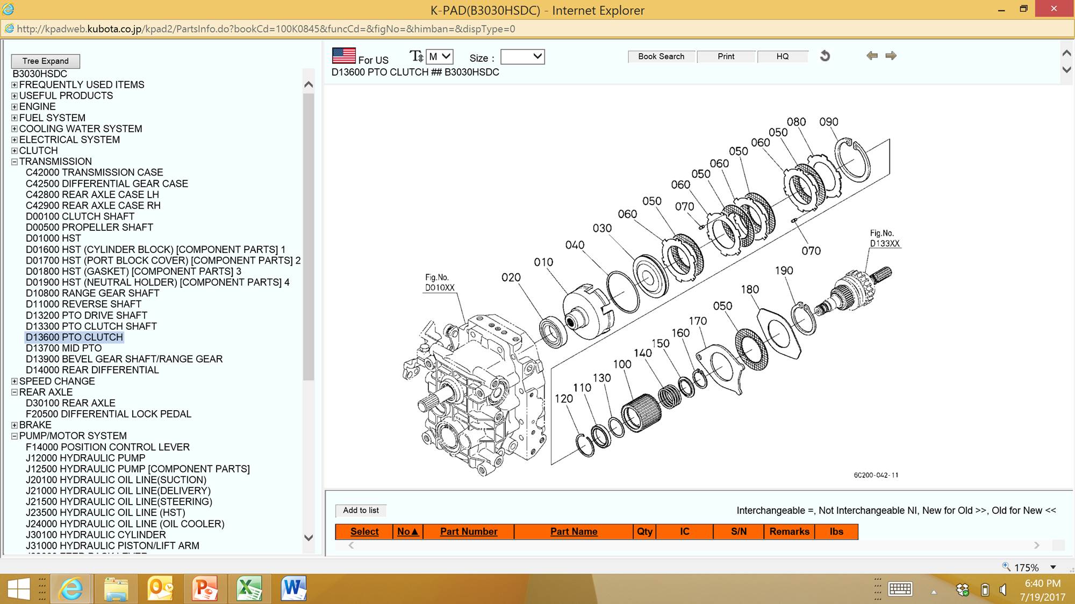Image resolution: width=1075 pixels, height=604 pixels.
Task: Open the Windows Start button
Action: pos(19,589)
